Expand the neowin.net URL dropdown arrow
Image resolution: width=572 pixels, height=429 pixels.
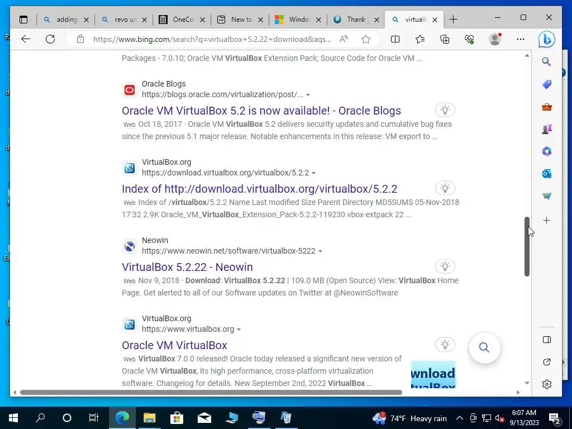tap(320, 251)
